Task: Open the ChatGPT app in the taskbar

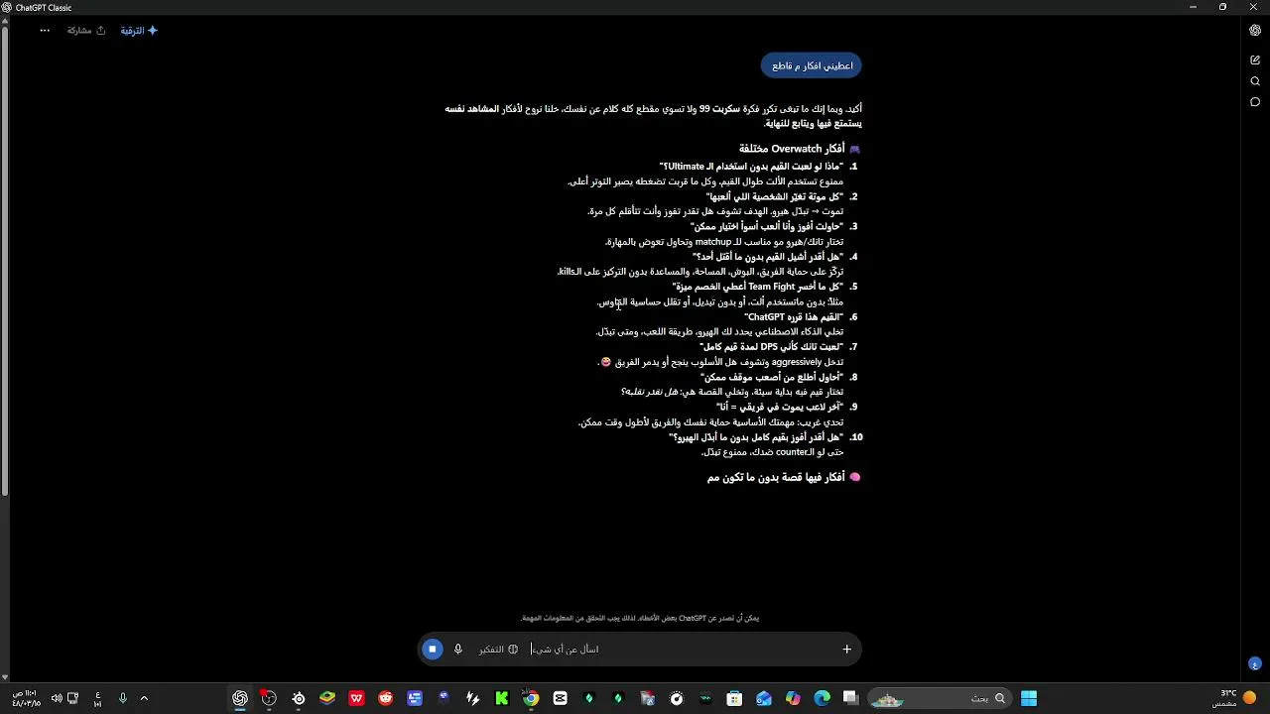Action: (240, 698)
